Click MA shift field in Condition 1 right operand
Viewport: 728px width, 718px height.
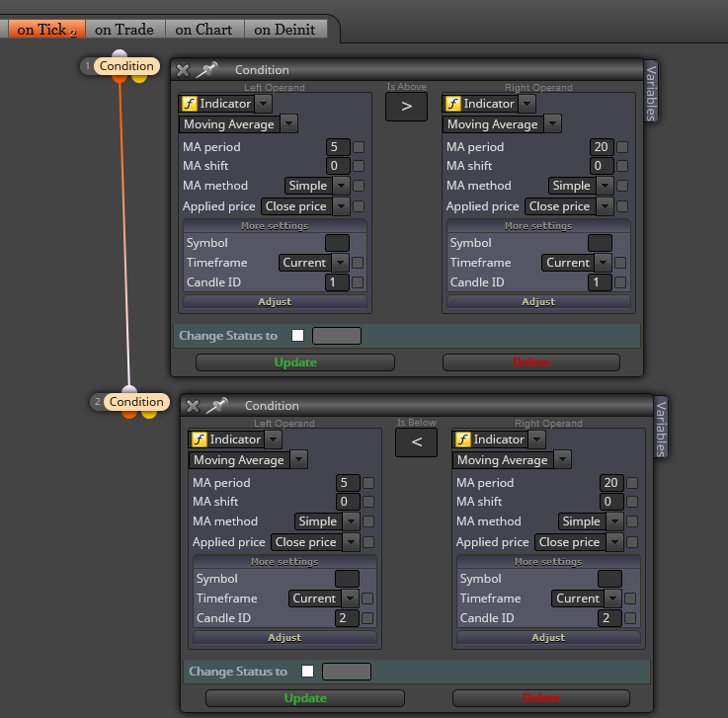(602, 166)
